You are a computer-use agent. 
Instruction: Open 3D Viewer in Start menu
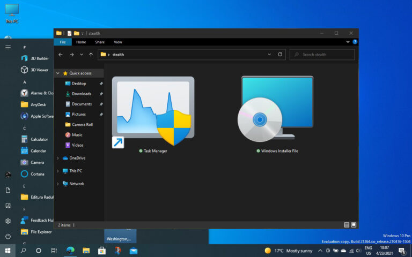[39, 70]
